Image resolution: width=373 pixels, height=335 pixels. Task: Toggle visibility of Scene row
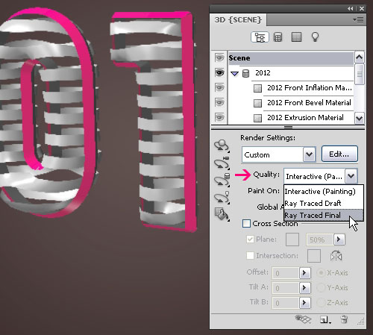(219, 58)
